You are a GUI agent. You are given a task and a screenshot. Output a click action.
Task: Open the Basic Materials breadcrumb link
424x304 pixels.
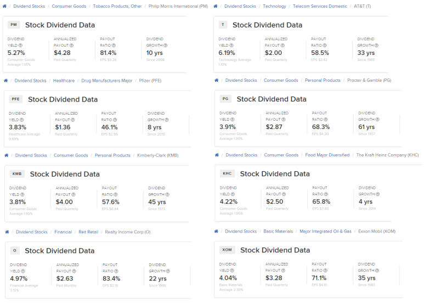278,231
